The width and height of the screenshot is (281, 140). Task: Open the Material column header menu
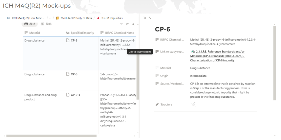coord(36,32)
